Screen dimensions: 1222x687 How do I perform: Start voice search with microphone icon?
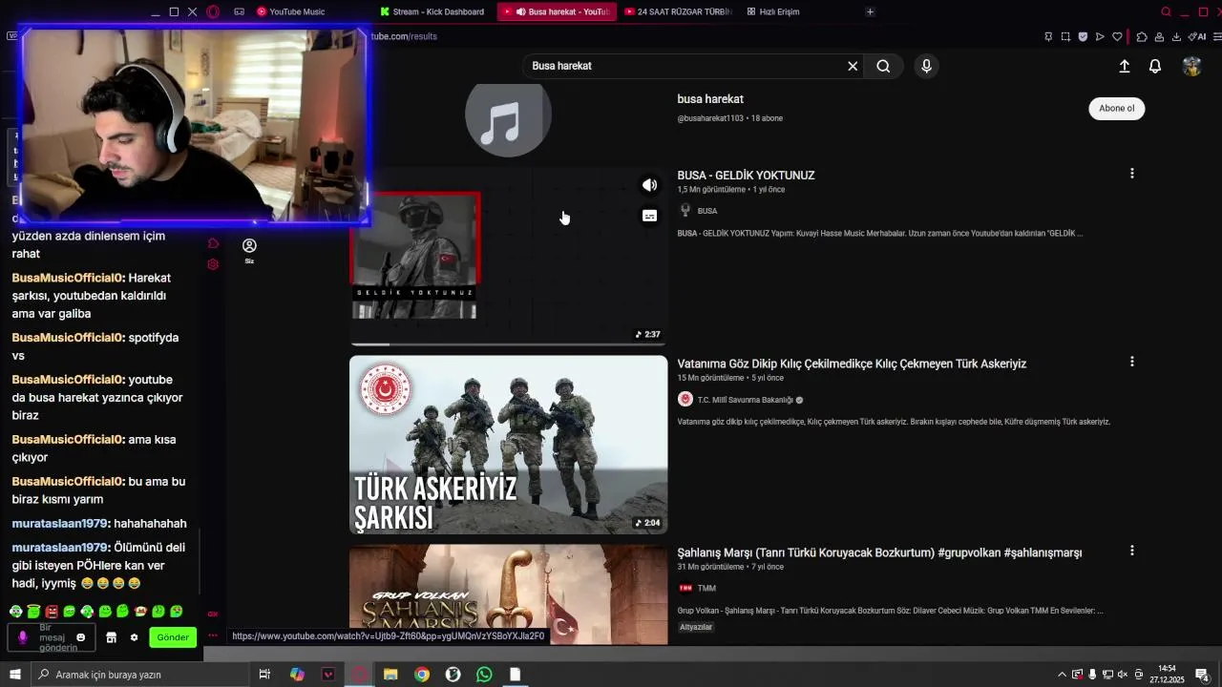(x=925, y=66)
